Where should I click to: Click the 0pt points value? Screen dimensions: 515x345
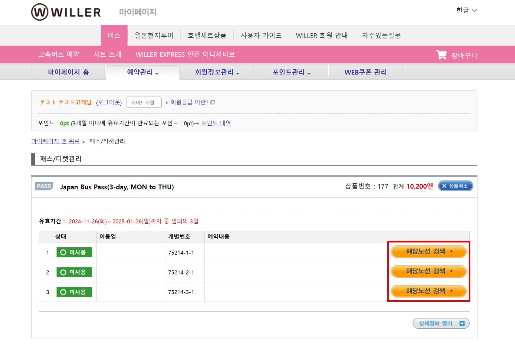(x=64, y=123)
